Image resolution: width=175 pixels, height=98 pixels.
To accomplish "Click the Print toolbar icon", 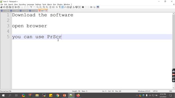I will coord(19,7).
